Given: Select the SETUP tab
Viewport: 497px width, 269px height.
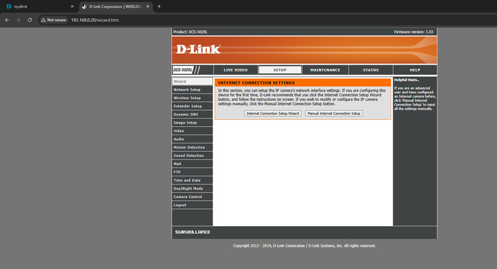Looking at the screenshot, I should [280, 70].
